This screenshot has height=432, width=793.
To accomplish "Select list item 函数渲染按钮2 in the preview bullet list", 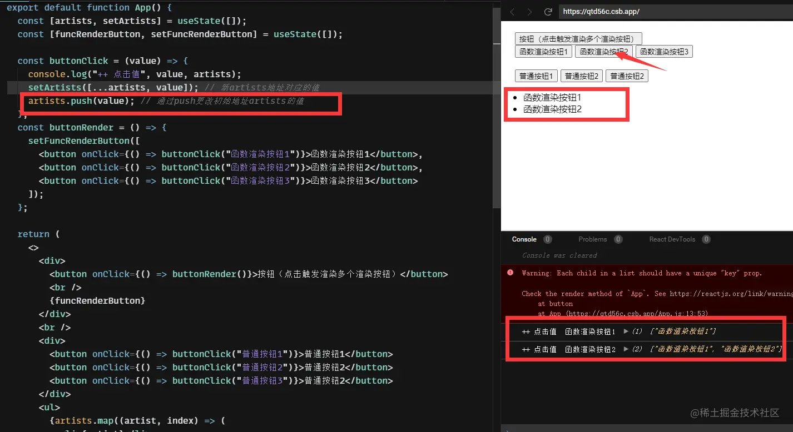I will tap(552, 109).
